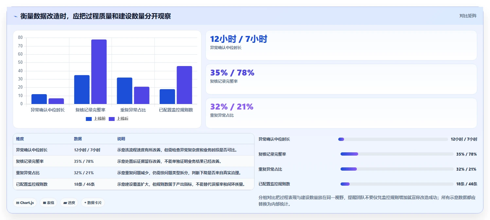490x220 pixels.
Task: Click the 表格 tag chip
Action: 48,203
